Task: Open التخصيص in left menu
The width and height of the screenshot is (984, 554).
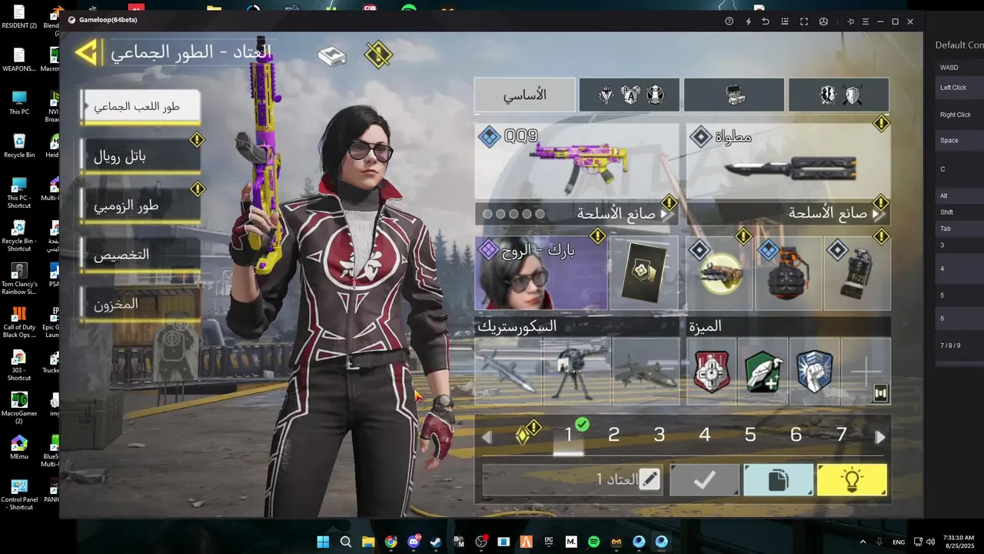Action: tap(141, 255)
